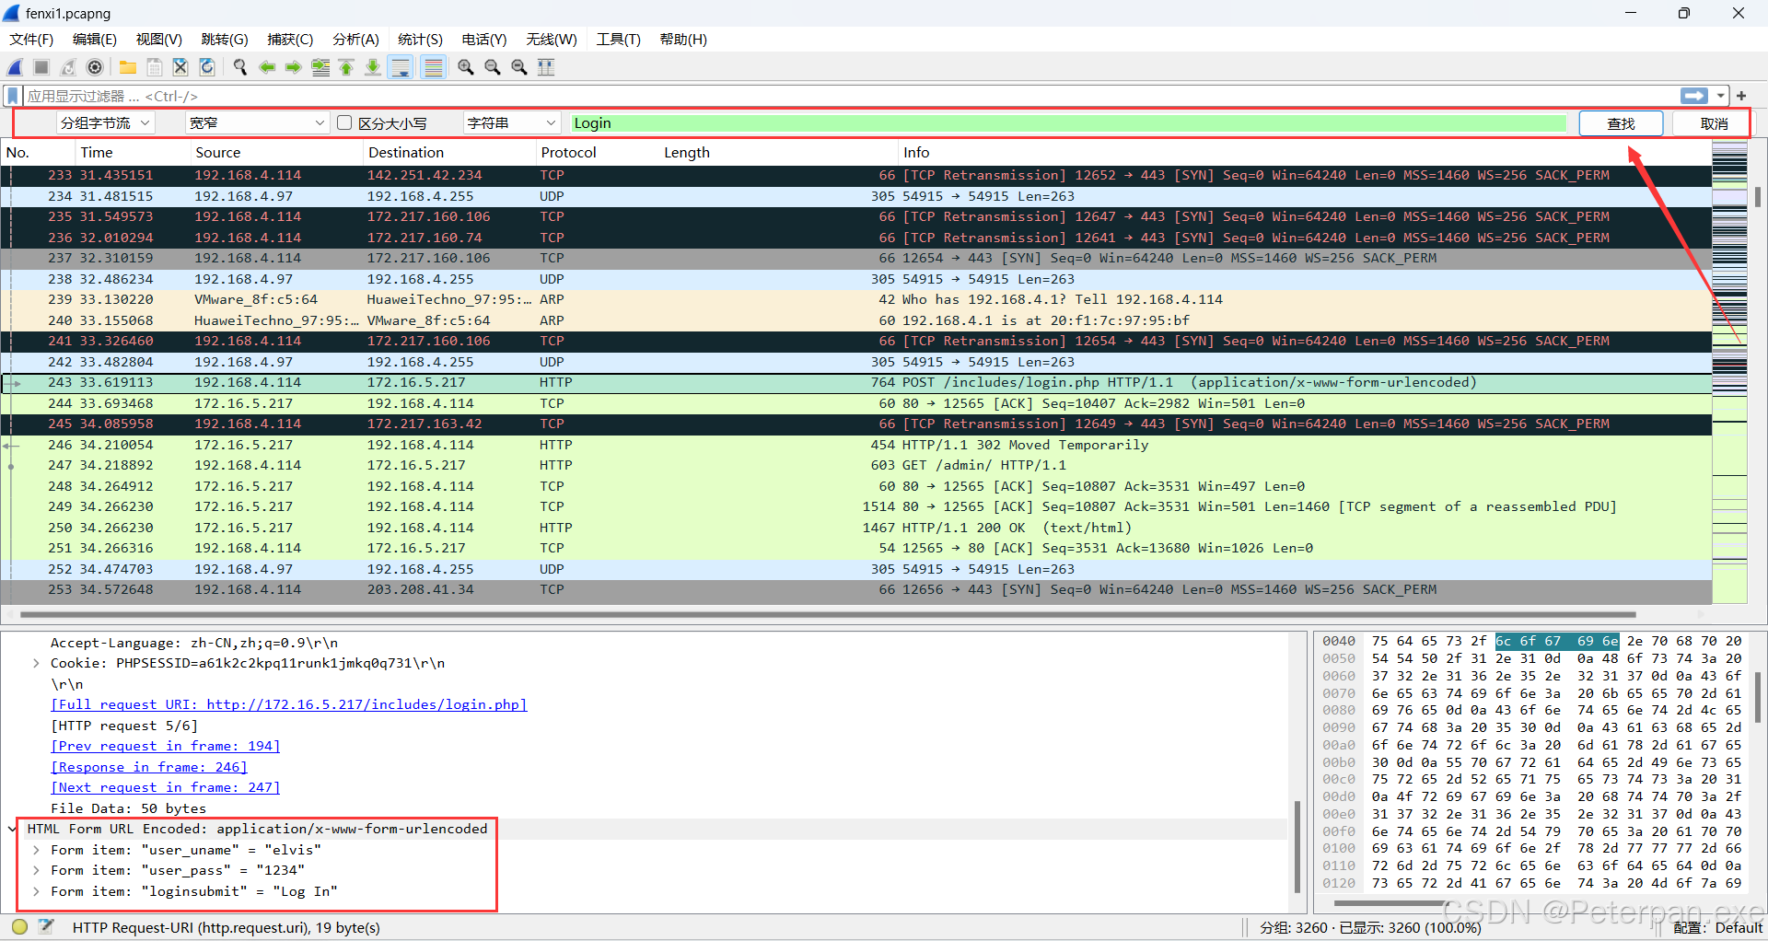Screen dimensions: 1768x941
Task: Click packet list vertical scrollbar thumb
Action: pyautogui.click(x=1757, y=196)
